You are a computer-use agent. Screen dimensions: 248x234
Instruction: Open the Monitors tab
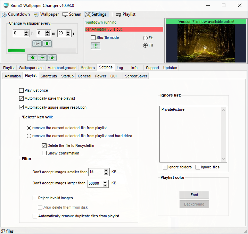(88, 68)
